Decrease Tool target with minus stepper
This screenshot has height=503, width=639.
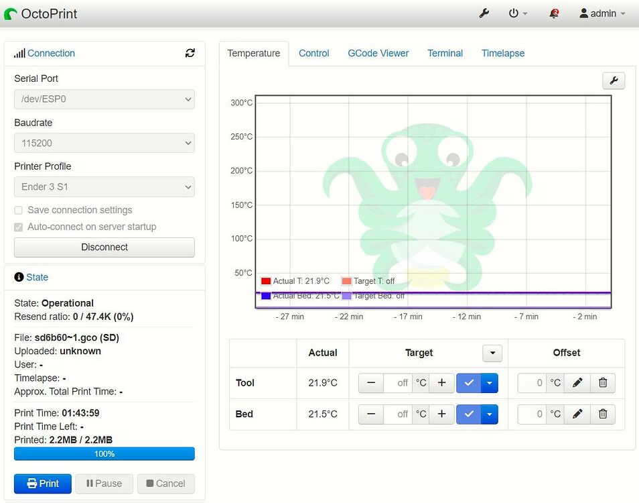[x=370, y=383]
